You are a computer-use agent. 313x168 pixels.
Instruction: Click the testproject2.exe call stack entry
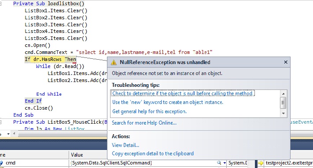(289, 163)
